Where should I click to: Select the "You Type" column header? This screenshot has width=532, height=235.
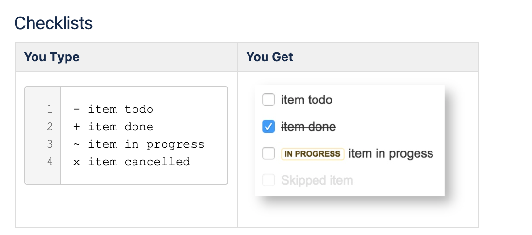(x=52, y=57)
